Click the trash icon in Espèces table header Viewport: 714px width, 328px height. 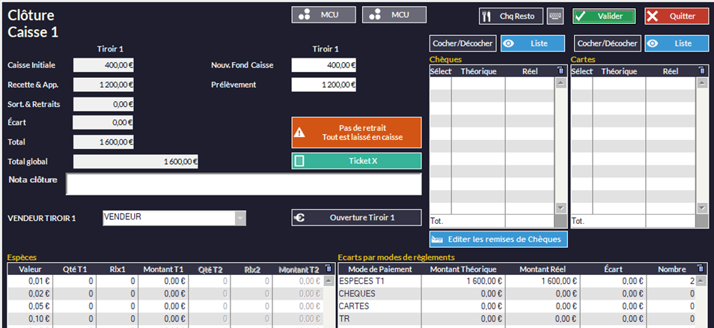click(x=327, y=268)
